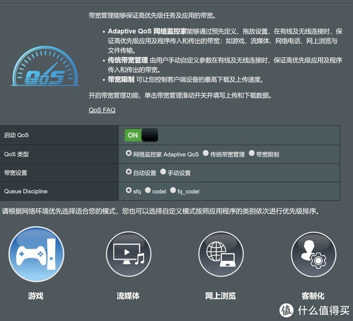
Task: Select codel queue discipline
Action: click(148, 190)
